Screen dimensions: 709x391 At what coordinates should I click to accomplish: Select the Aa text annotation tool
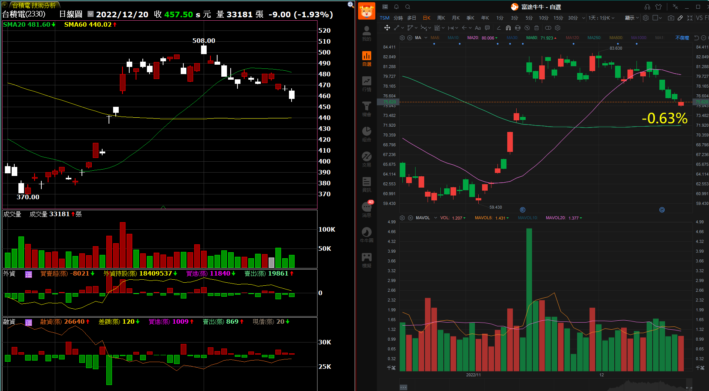tap(478, 28)
